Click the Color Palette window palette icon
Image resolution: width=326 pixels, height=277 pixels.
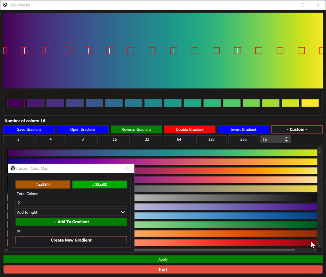tap(5, 5)
